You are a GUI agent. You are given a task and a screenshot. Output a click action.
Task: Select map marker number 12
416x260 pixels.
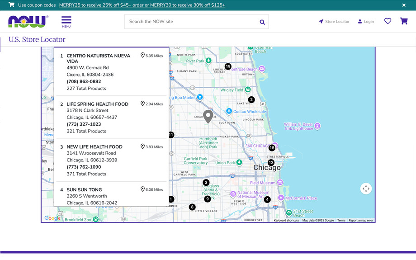coord(271,162)
